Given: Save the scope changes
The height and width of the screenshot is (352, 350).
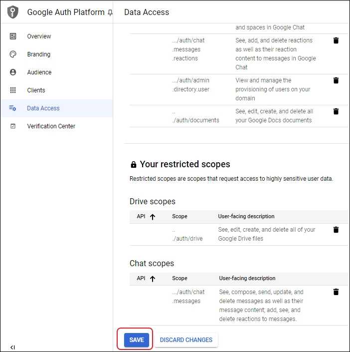Looking at the screenshot, I should [137, 340].
